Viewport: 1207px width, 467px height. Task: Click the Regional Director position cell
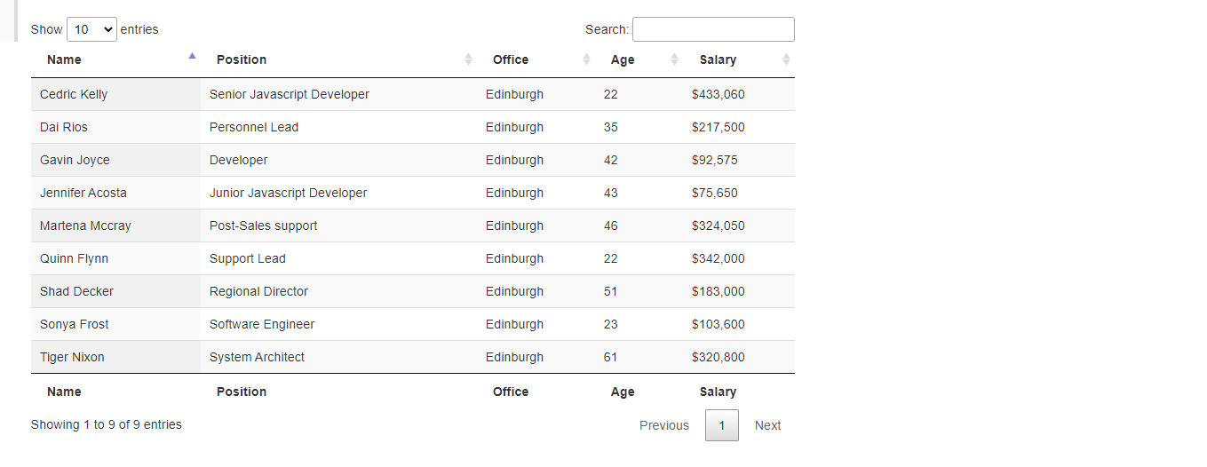point(258,291)
